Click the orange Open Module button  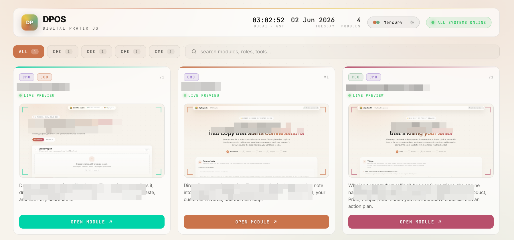tap(256, 222)
